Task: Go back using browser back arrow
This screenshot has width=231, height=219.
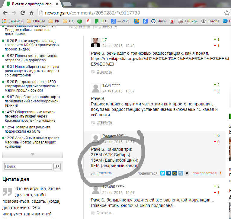Action: [5, 13]
